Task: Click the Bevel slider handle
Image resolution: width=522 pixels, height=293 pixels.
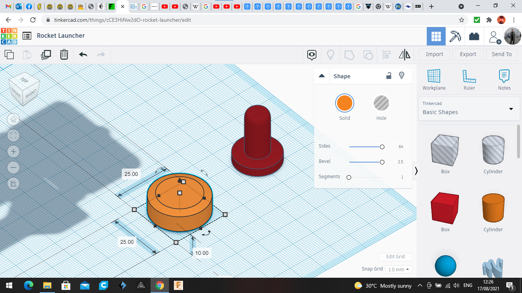Action: click(382, 162)
